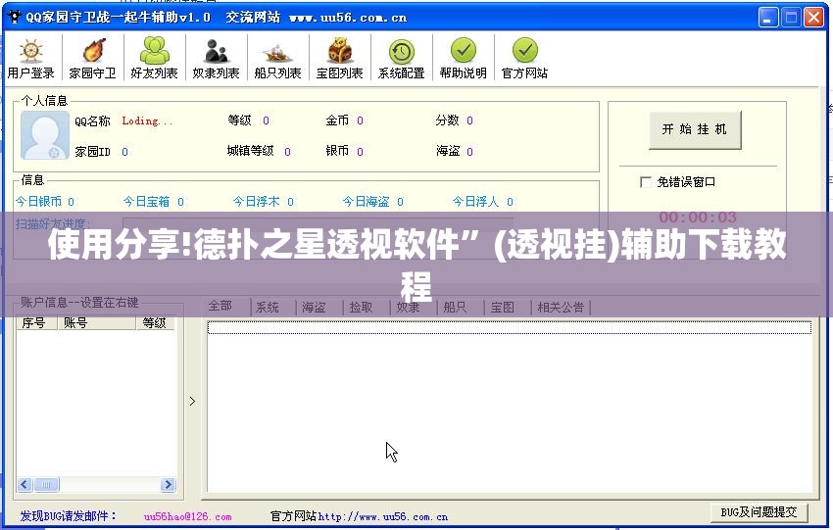Select the dotted first row in log list

pyautogui.click(x=509, y=327)
